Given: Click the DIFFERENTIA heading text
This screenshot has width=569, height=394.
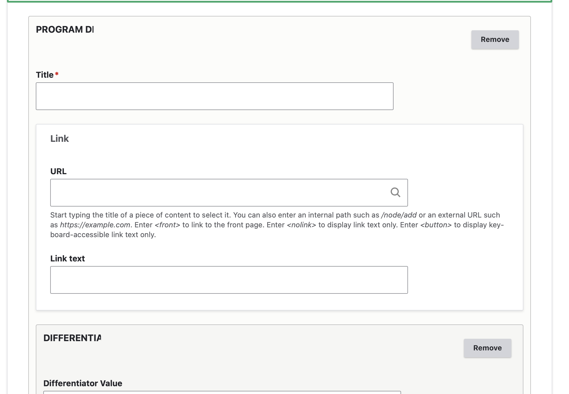Looking at the screenshot, I should click(x=72, y=338).
